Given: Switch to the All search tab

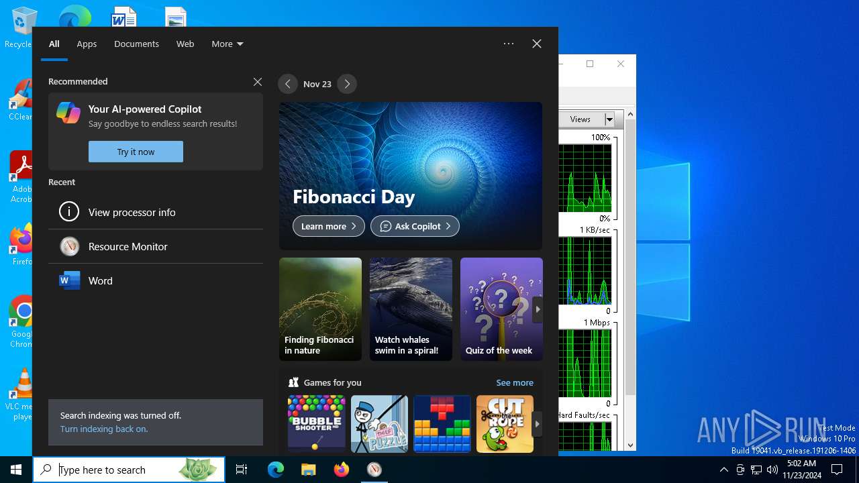Looking at the screenshot, I should point(54,44).
